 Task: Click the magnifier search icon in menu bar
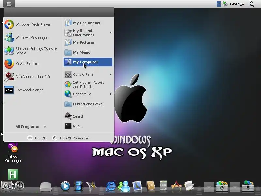pos(252,4)
